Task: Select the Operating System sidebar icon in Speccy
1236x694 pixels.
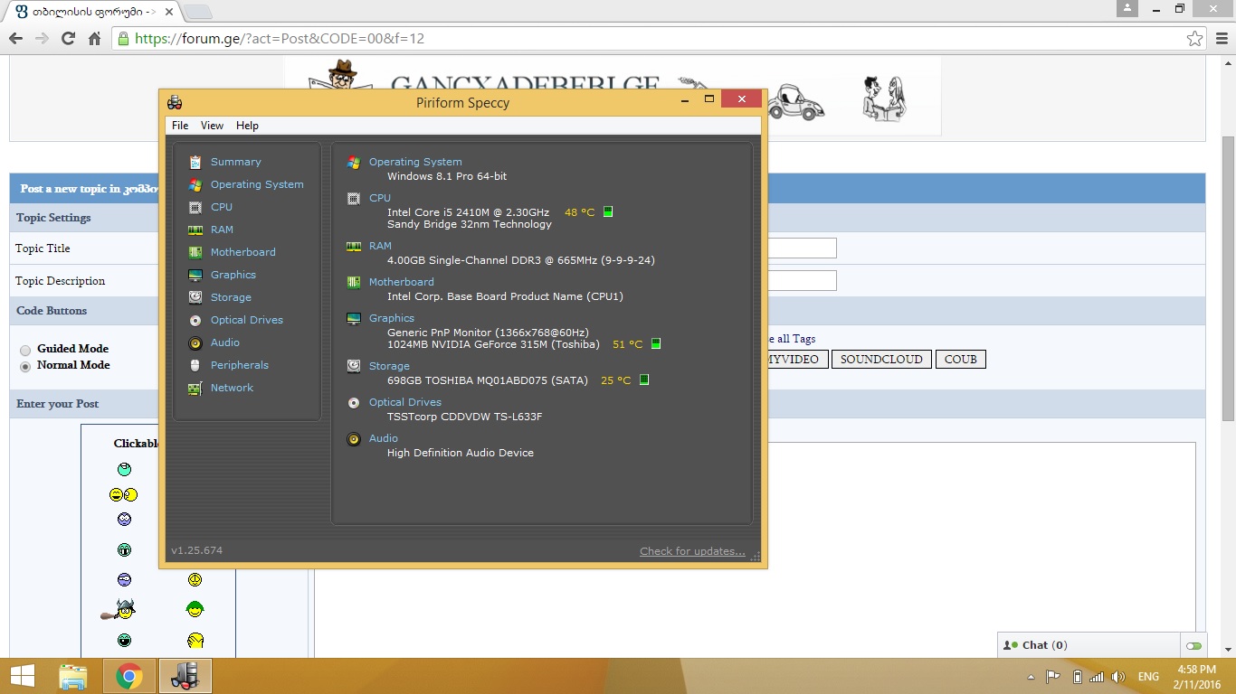Action: click(x=195, y=184)
